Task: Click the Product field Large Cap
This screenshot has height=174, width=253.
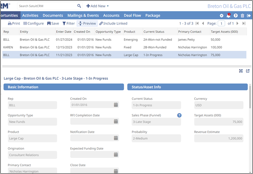Action: click(32, 139)
